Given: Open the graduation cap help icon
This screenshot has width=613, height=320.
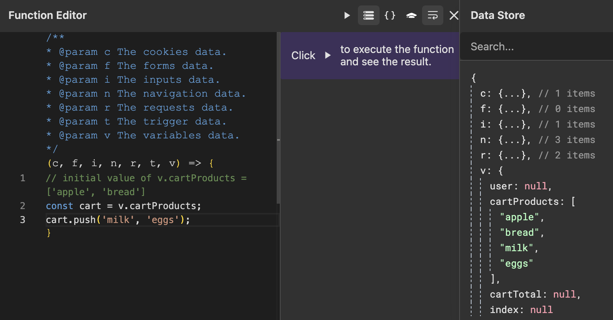Looking at the screenshot, I should point(411,15).
